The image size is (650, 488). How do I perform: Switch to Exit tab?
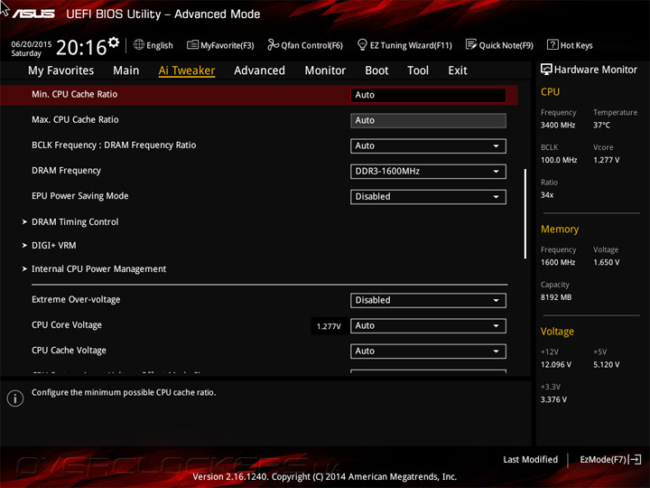coord(457,70)
